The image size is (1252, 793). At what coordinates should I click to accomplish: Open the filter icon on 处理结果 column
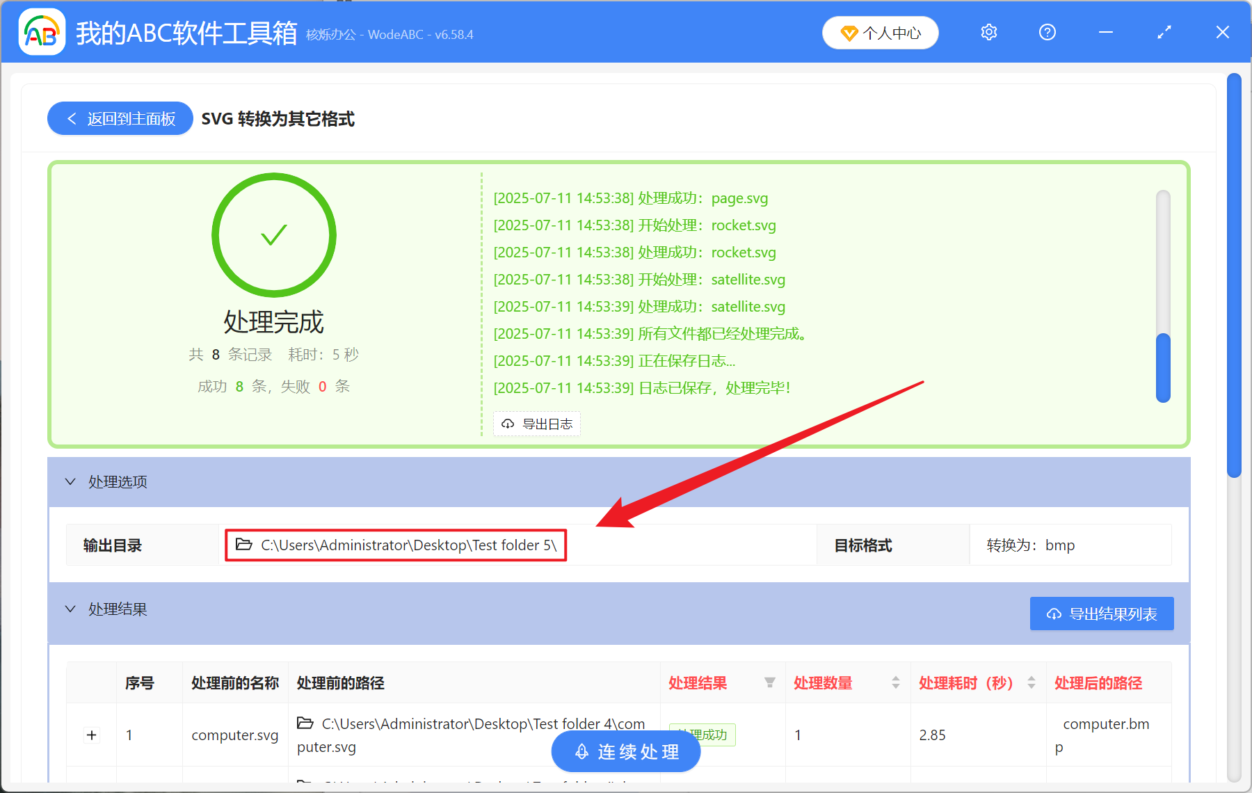point(770,683)
